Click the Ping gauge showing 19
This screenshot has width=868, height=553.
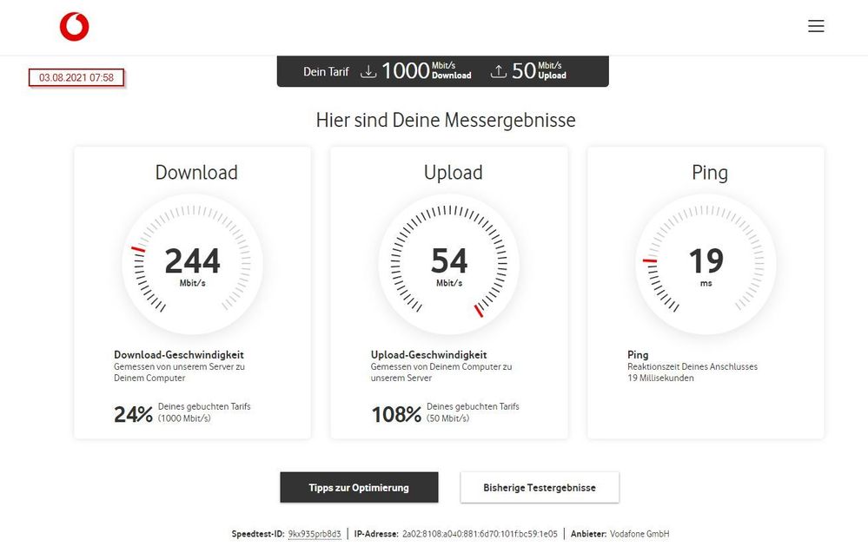coord(706,264)
